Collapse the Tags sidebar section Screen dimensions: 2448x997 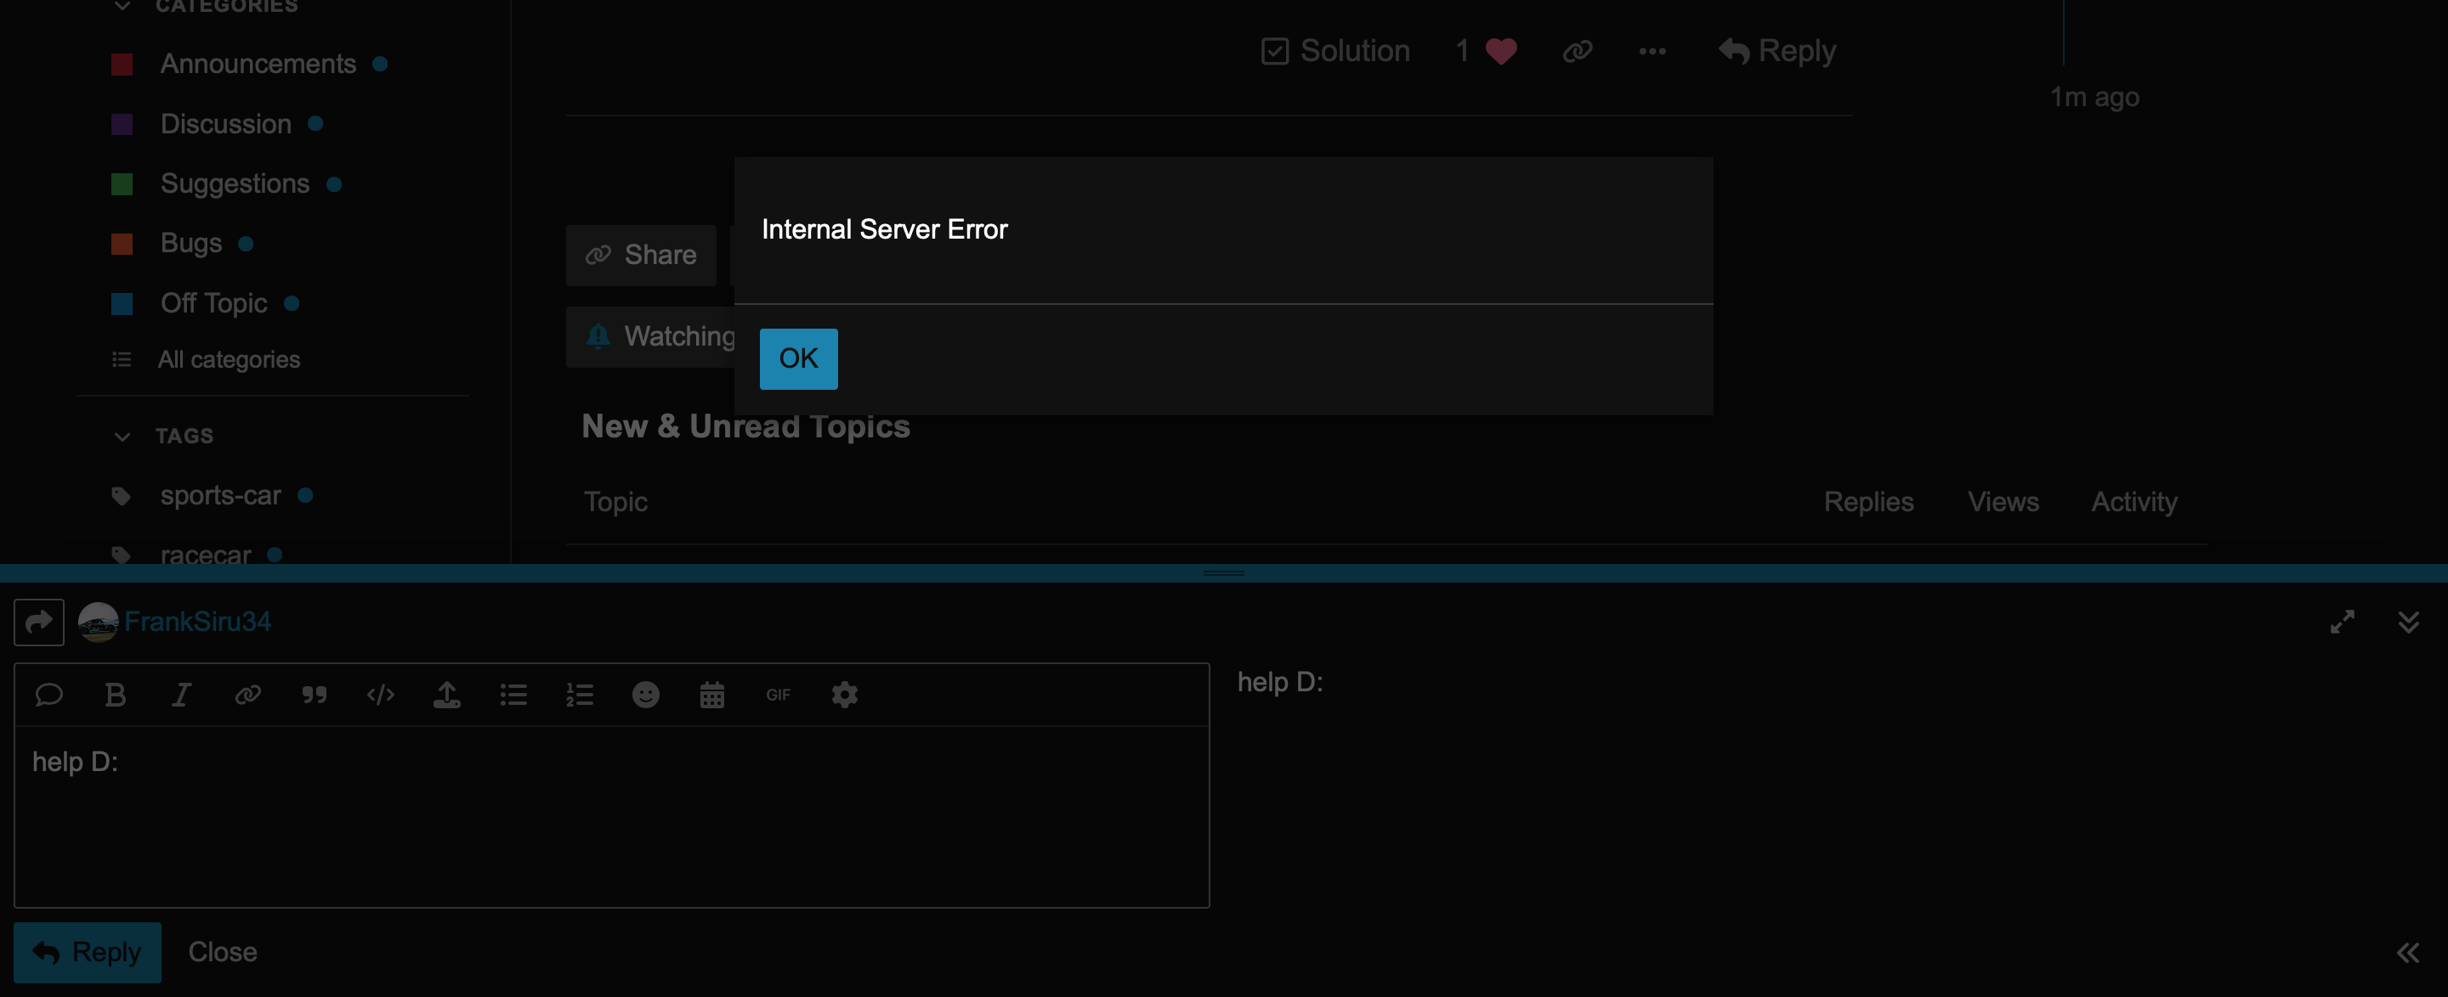coord(122,437)
